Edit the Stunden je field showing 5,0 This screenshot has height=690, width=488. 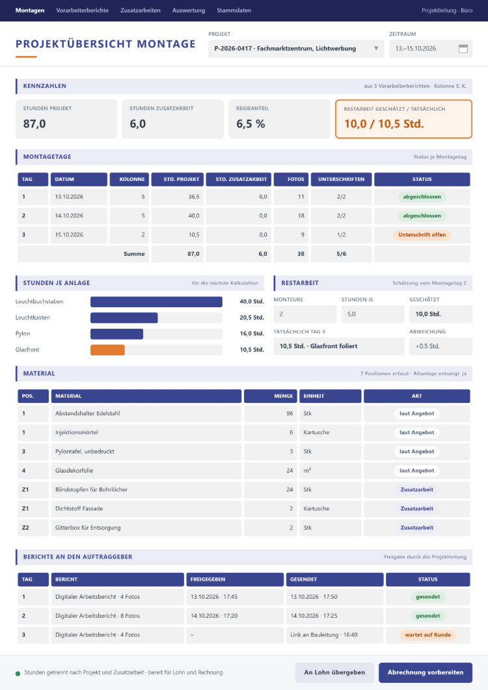click(x=373, y=314)
